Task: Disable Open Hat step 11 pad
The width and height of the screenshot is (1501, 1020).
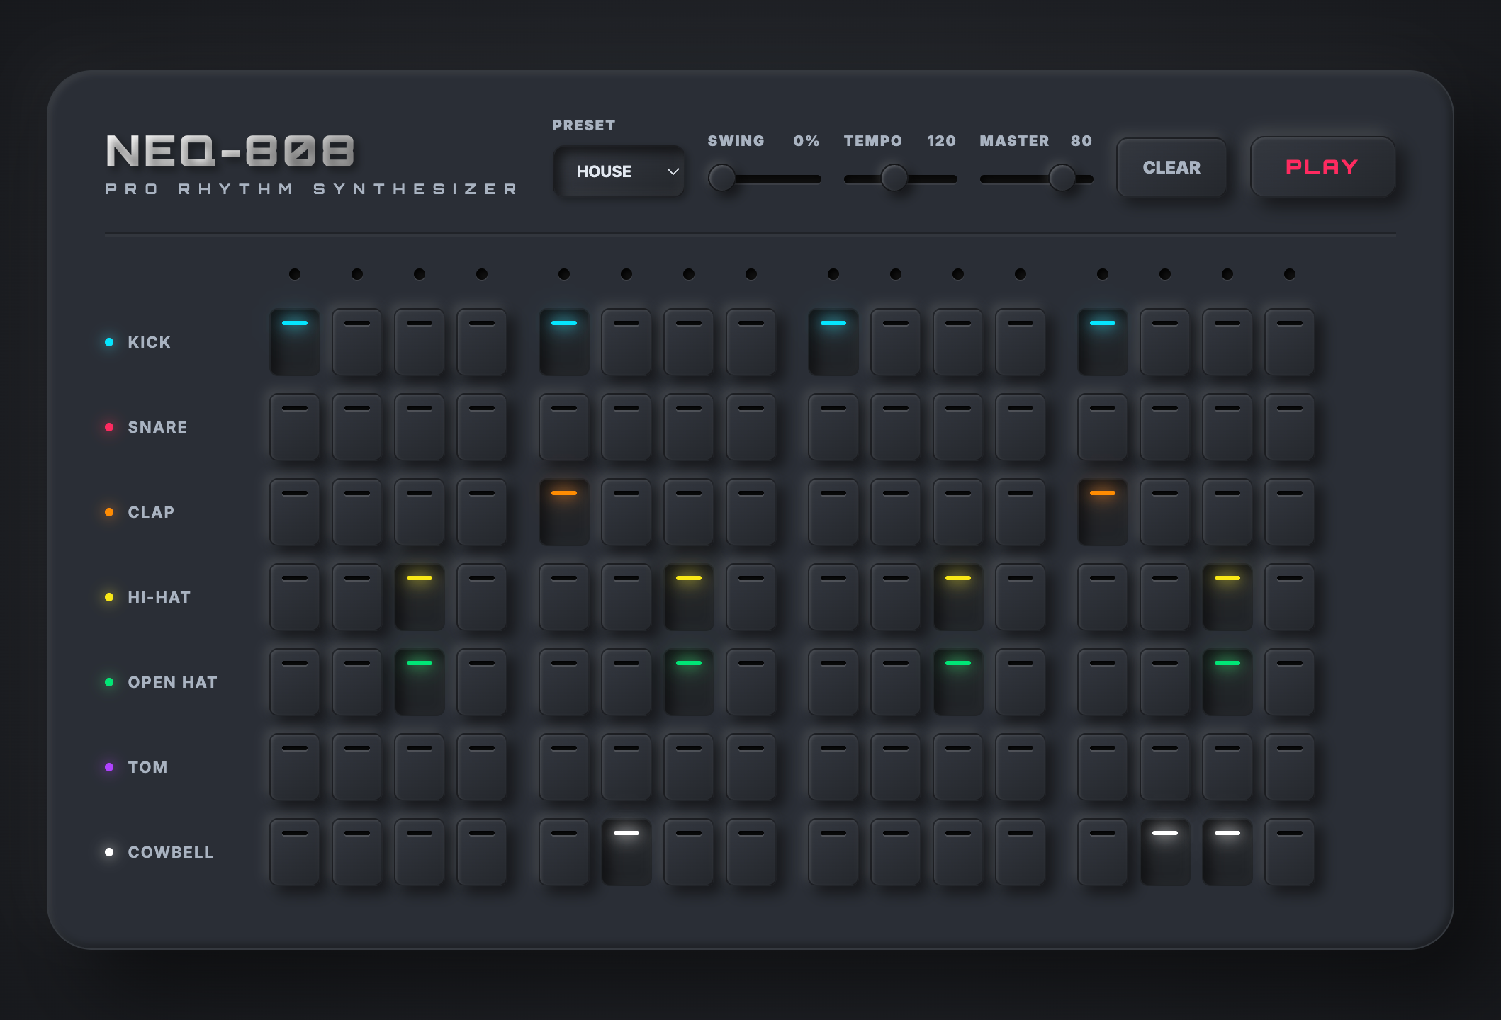Action: click(x=958, y=682)
